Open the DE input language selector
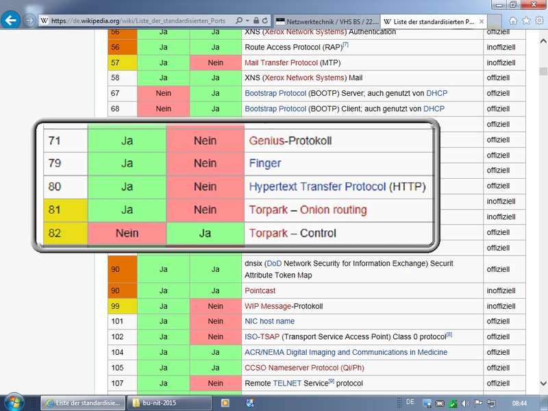Viewport: 548px width, 411px height. 410,402
